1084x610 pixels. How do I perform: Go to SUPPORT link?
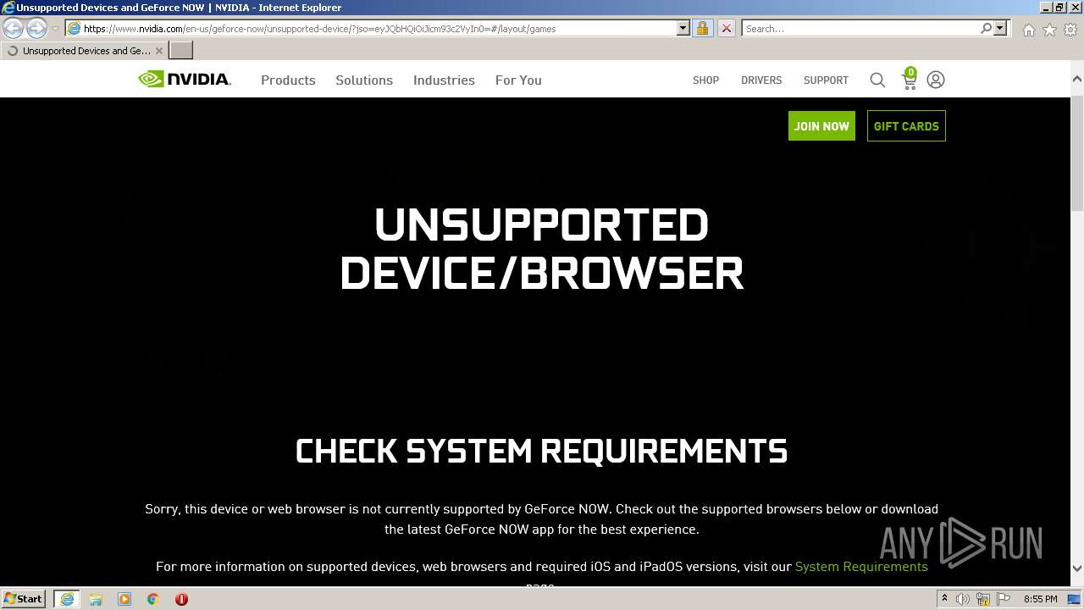pyautogui.click(x=826, y=80)
